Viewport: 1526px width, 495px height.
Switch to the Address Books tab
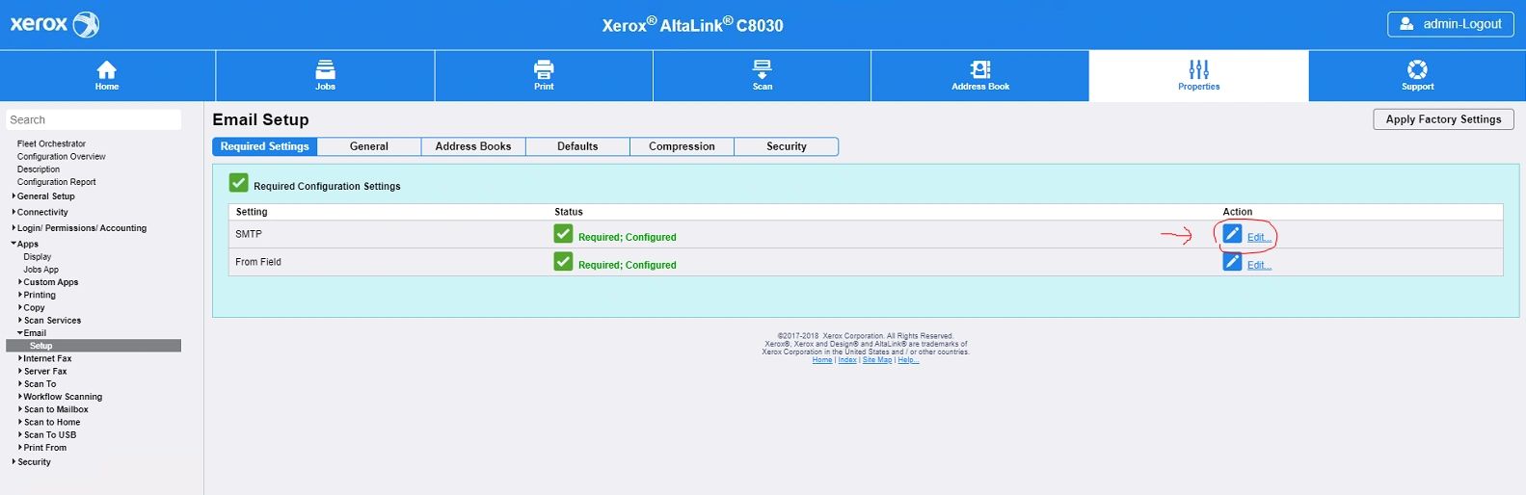pos(473,146)
